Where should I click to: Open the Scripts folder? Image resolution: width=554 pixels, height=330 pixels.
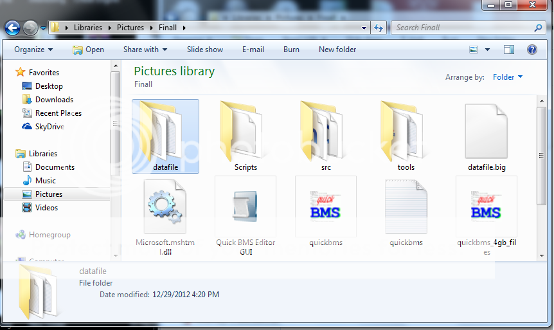tap(246, 135)
